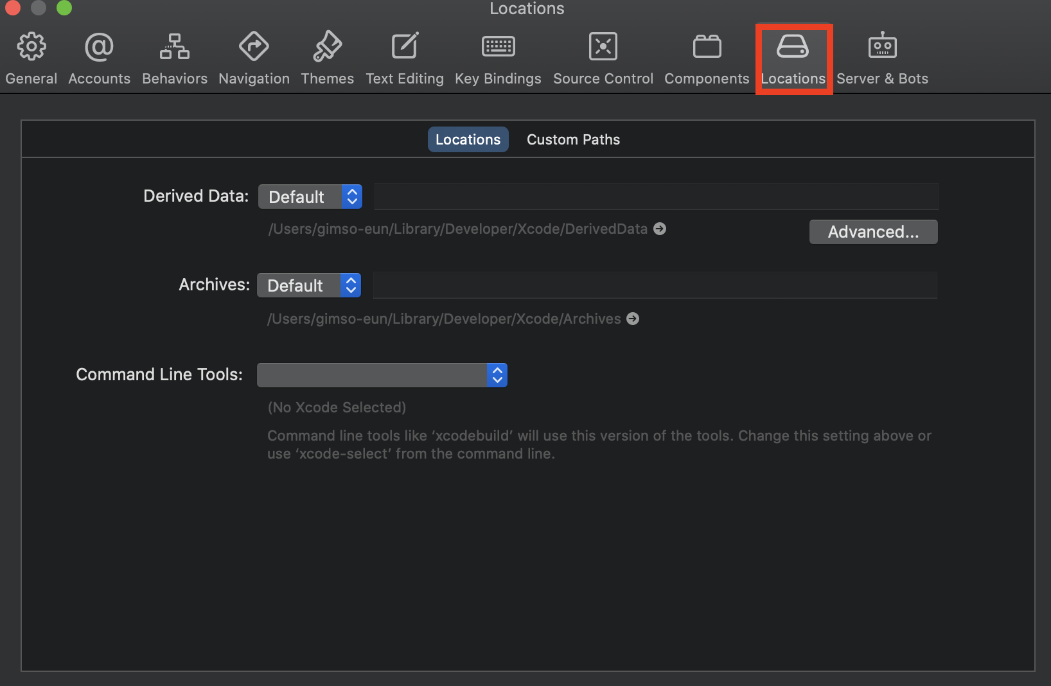This screenshot has height=686, width=1051.
Task: Open the Key Bindings keyboard icon
Action: point(499,46)
